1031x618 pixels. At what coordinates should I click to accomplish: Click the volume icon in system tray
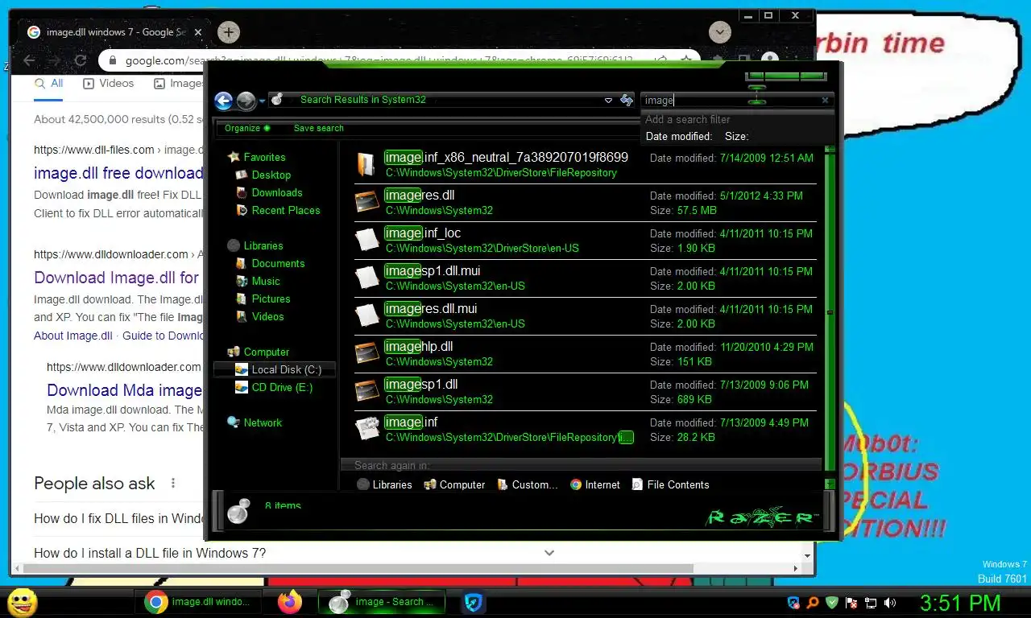coord(890,602)
